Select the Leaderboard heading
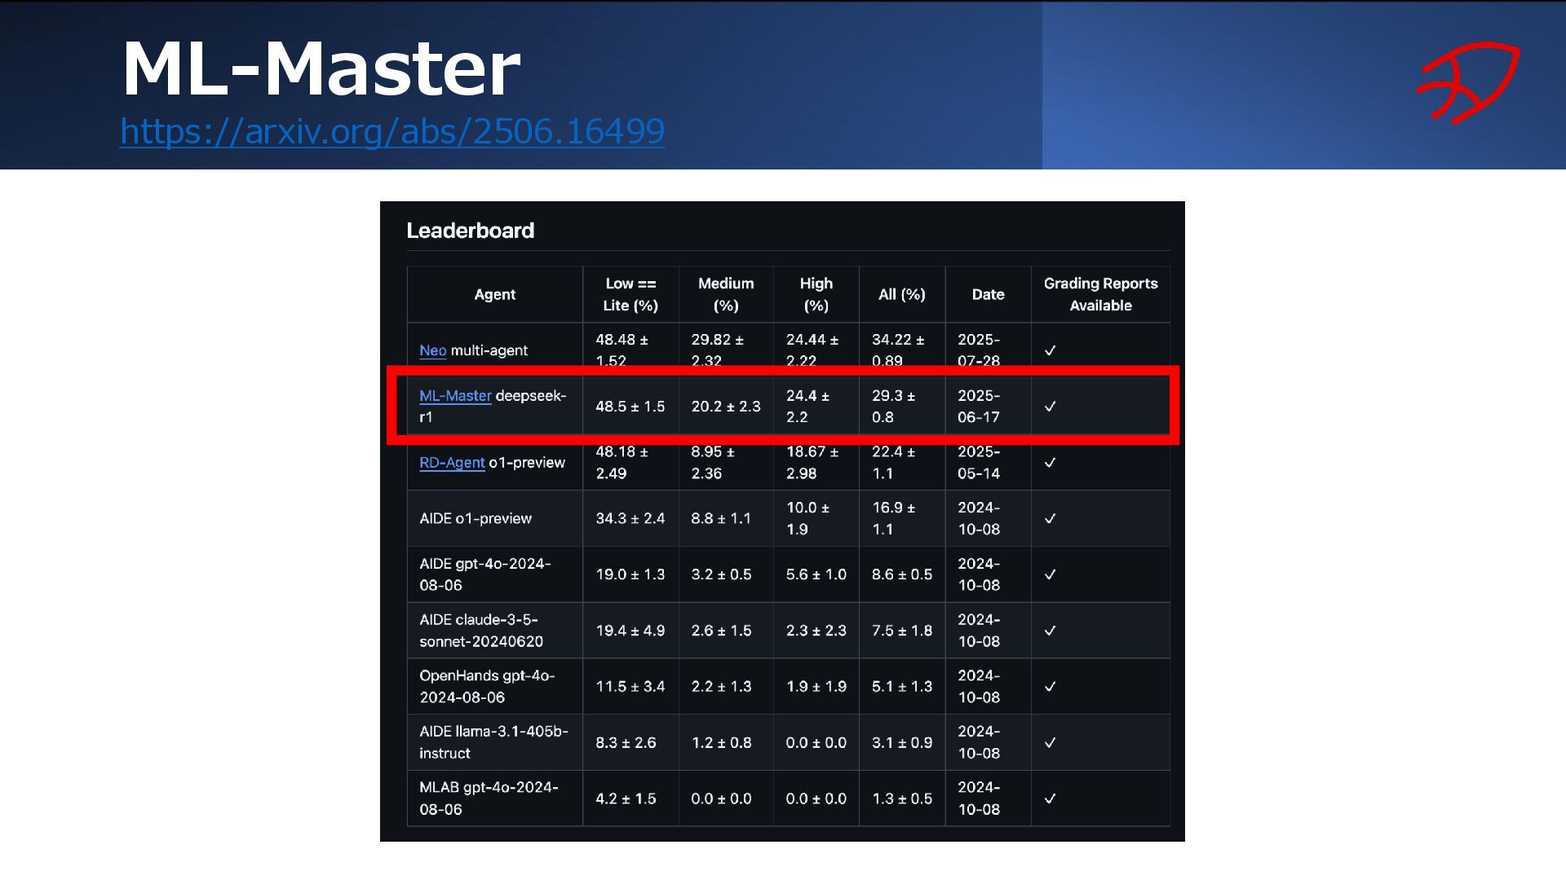This screenshot has height=880, width=1566. click(x=471, y=231)
